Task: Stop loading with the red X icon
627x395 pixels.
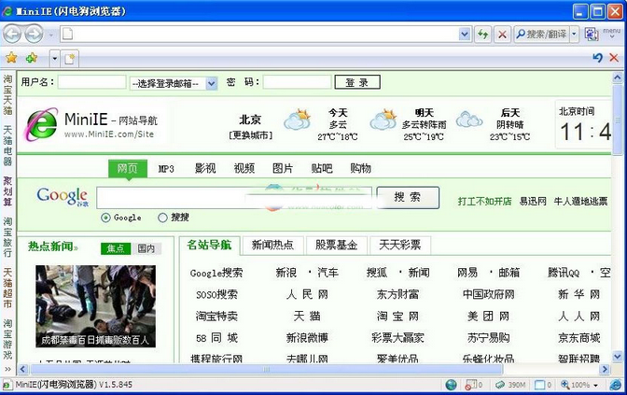Action: pyautogui.click(x=502, y=35)
